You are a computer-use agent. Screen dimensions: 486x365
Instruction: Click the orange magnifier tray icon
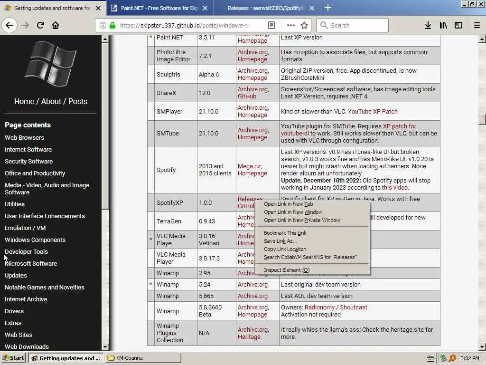tap(452, 358)
